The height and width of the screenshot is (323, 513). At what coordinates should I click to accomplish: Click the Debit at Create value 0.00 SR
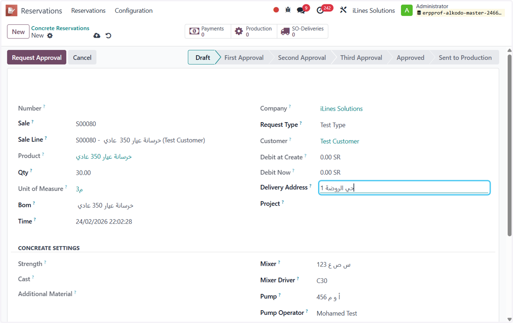pyautogui.click(x=330, y=157)
